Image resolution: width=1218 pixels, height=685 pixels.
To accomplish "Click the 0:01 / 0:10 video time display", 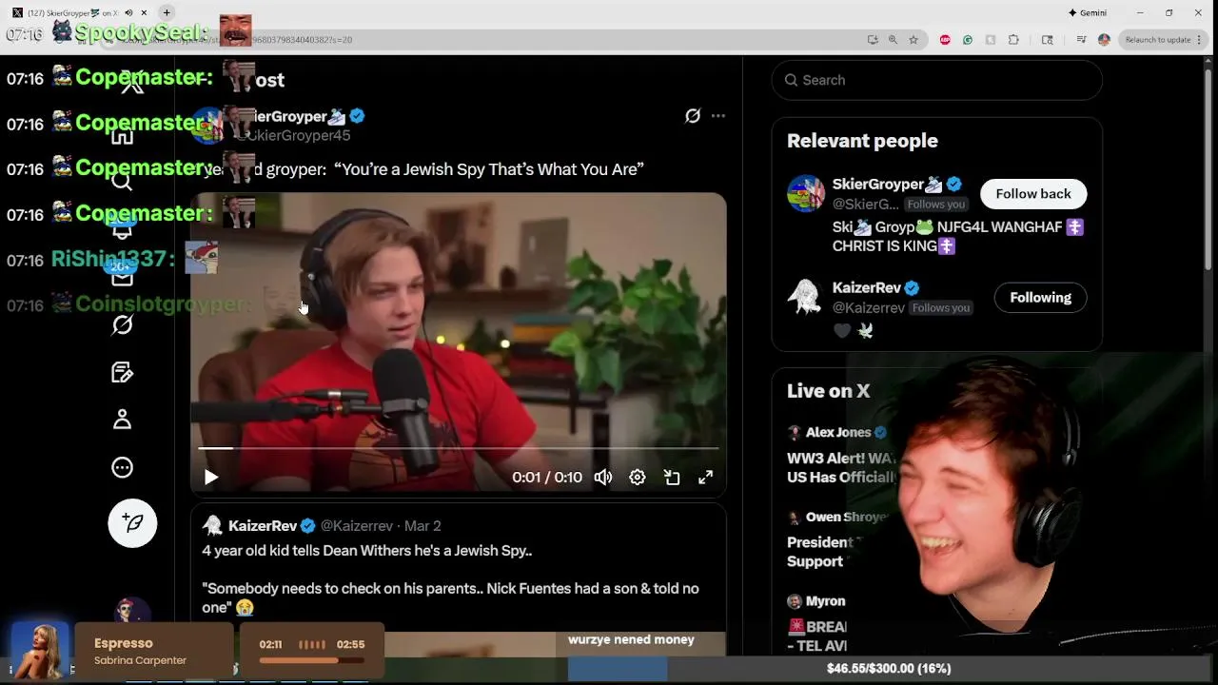I will point(547,478).
